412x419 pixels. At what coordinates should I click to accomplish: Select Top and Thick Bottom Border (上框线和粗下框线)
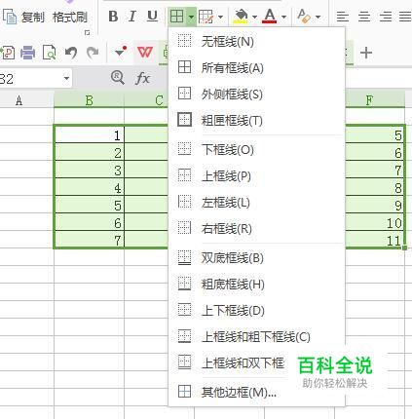[x=256, y=337]
